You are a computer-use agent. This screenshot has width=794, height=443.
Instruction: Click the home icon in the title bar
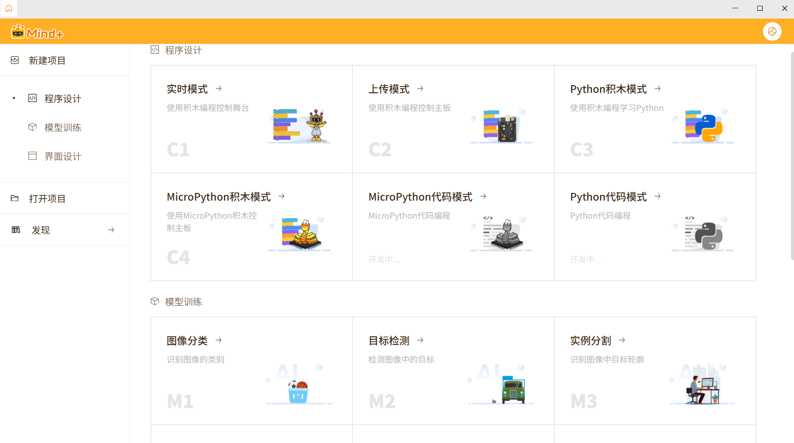point(9,8)
